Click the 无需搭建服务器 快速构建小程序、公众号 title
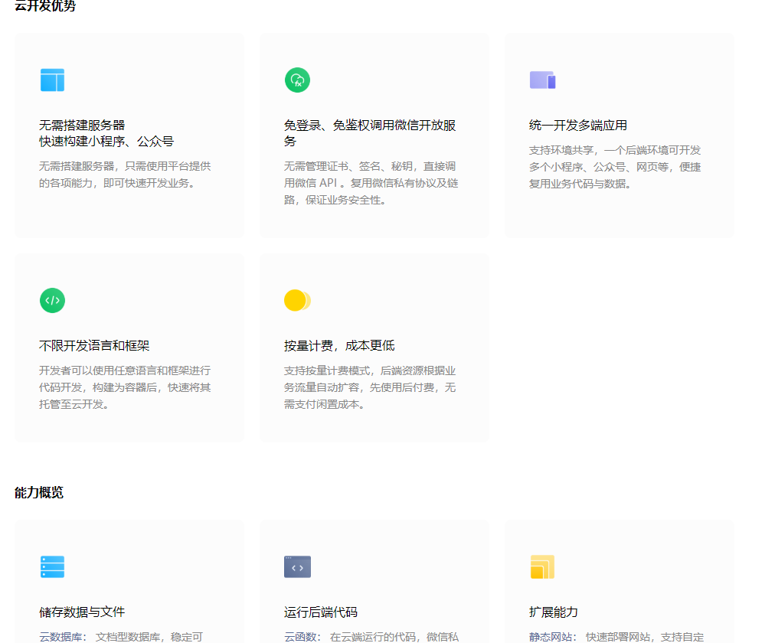 click(x=106, y=133)
